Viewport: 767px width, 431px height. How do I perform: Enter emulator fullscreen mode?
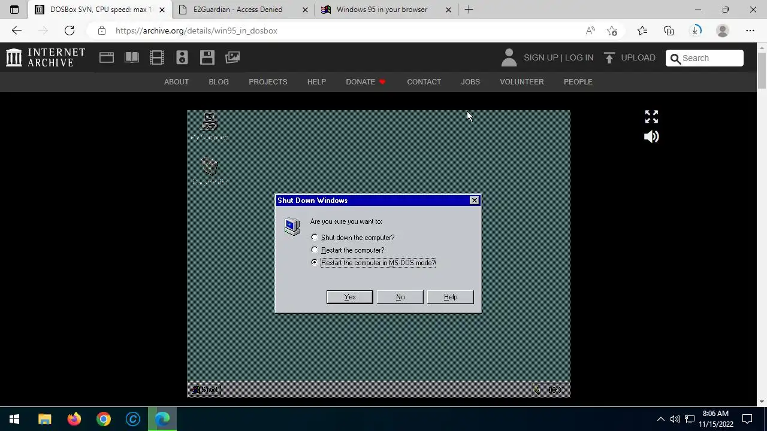pyautogui.click(x=651, y=117)
